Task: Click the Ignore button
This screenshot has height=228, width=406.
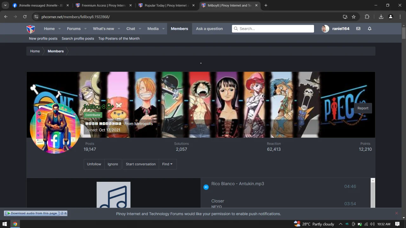Action: tap(113, 164)
